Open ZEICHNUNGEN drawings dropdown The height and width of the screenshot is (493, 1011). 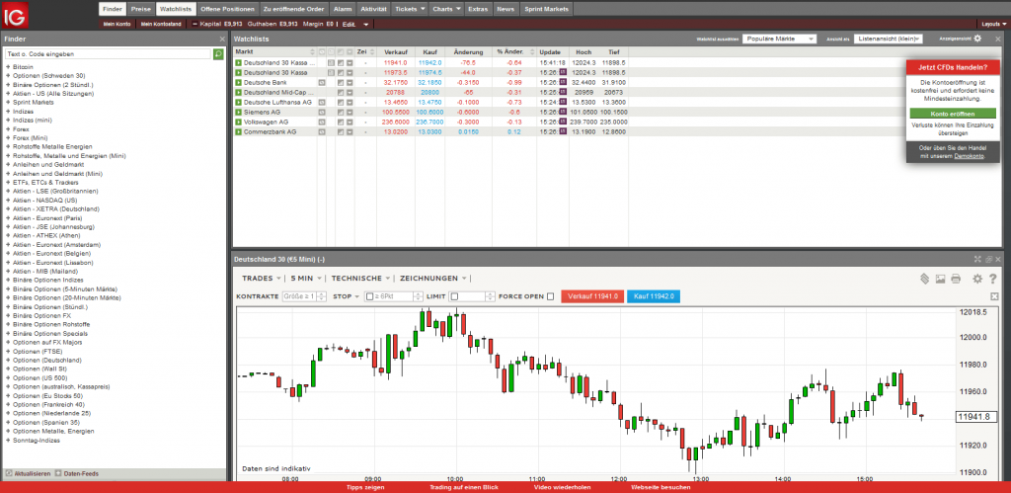[x=433, y=279]
